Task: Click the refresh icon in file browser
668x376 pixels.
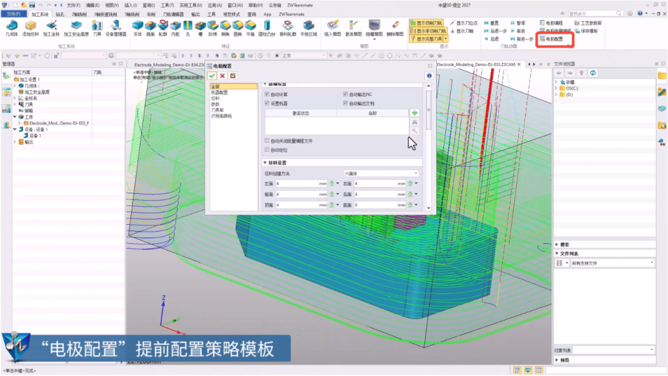Action: pyautogui.click(x=593, y=73)
